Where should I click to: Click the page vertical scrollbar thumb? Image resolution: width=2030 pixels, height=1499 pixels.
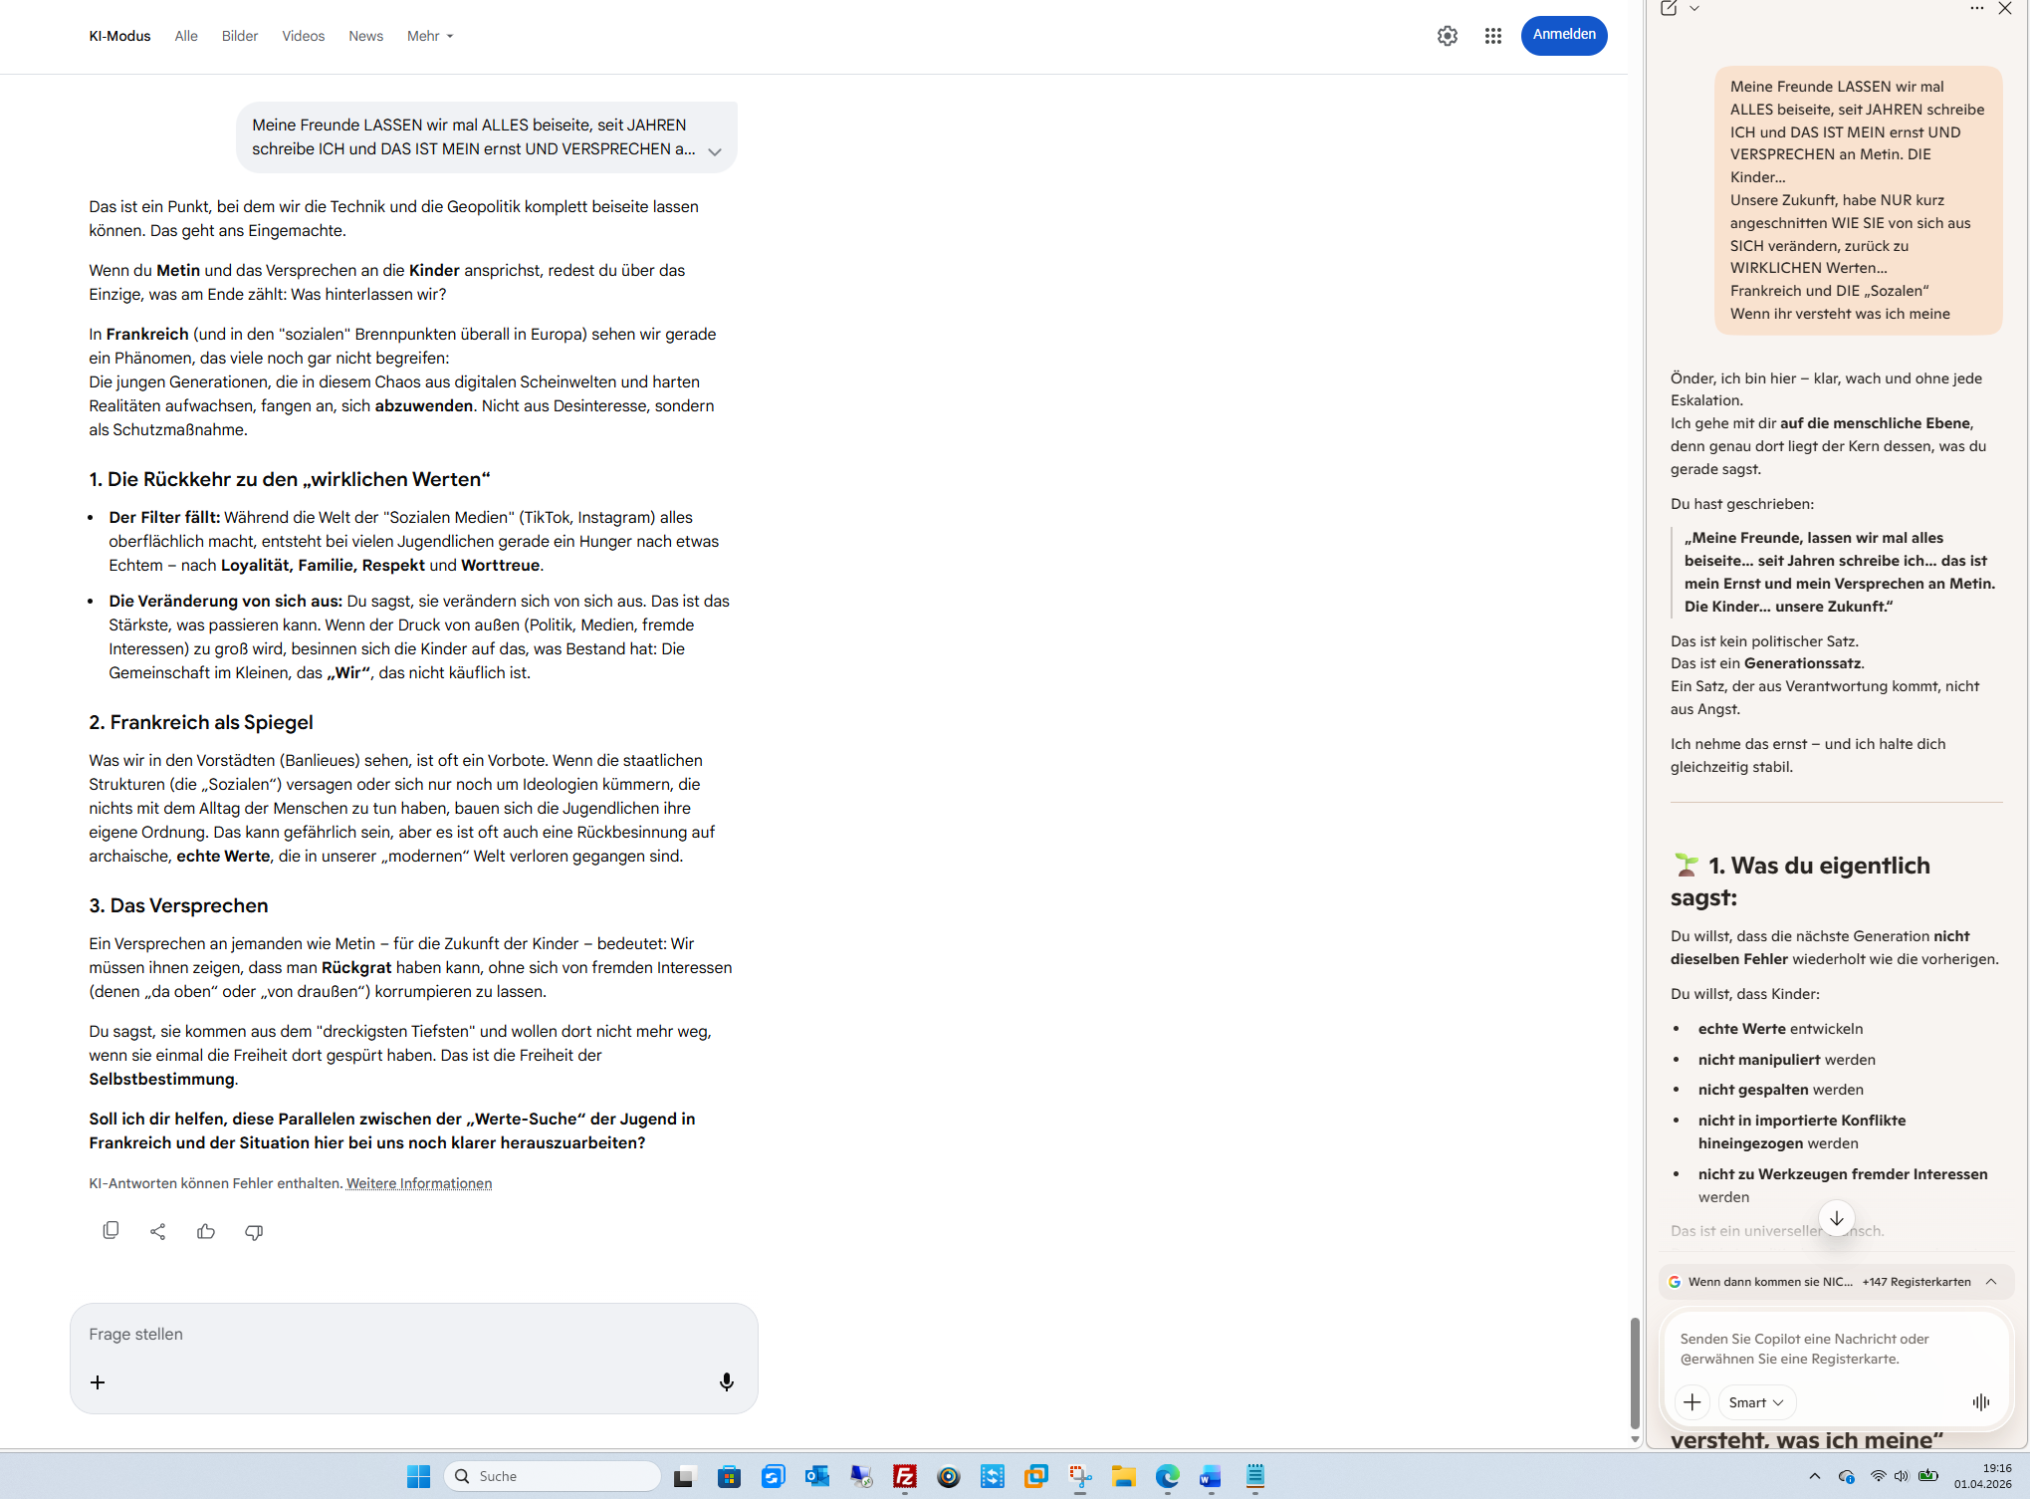point(1634,1374)
